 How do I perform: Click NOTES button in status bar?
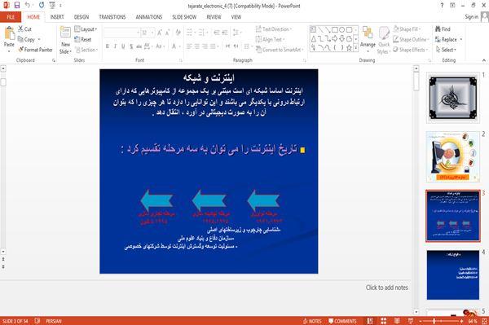tap(312, 321)
